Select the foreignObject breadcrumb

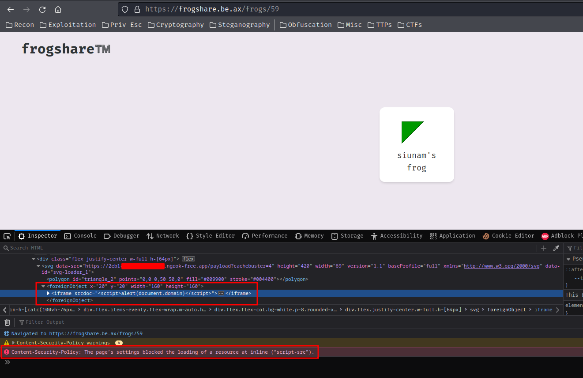pos(507,310)
